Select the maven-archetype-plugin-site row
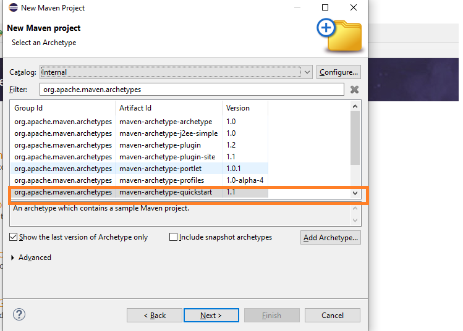Viewport: 463px width, 331px height. [x=139, y=157]
